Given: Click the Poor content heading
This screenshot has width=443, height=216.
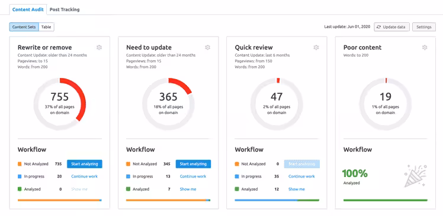Looking at the screenshot, I should pos(362,47).
